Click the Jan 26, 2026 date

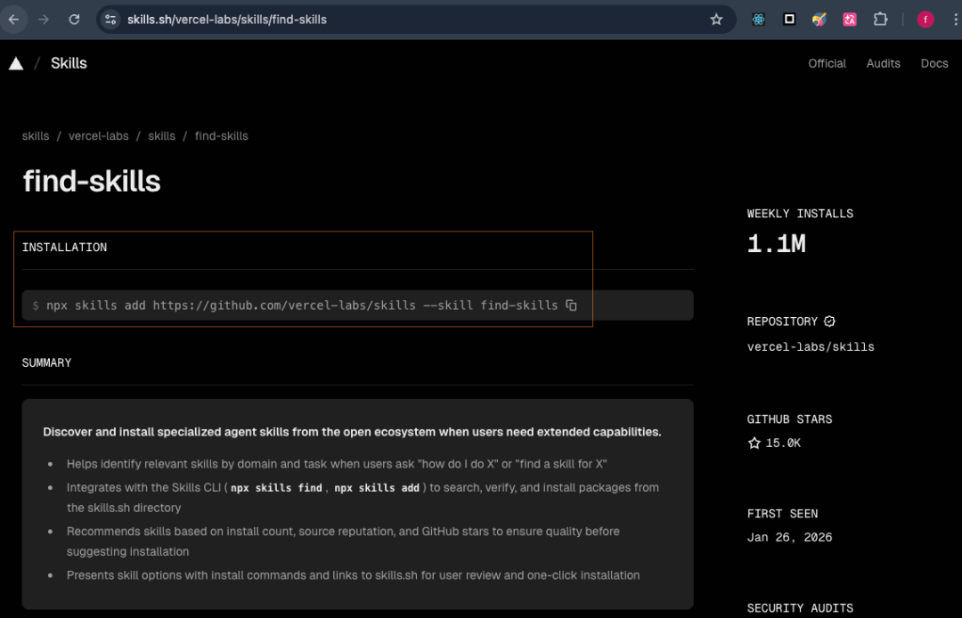coord(789,538)
